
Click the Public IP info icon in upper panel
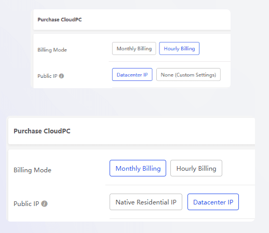(61, 76)
